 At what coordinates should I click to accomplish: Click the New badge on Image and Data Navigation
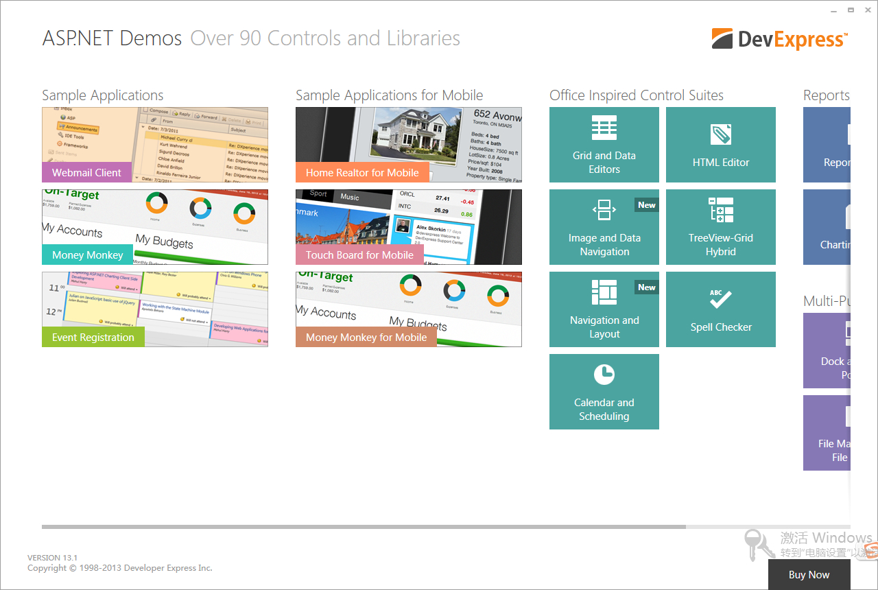[647, 205]
